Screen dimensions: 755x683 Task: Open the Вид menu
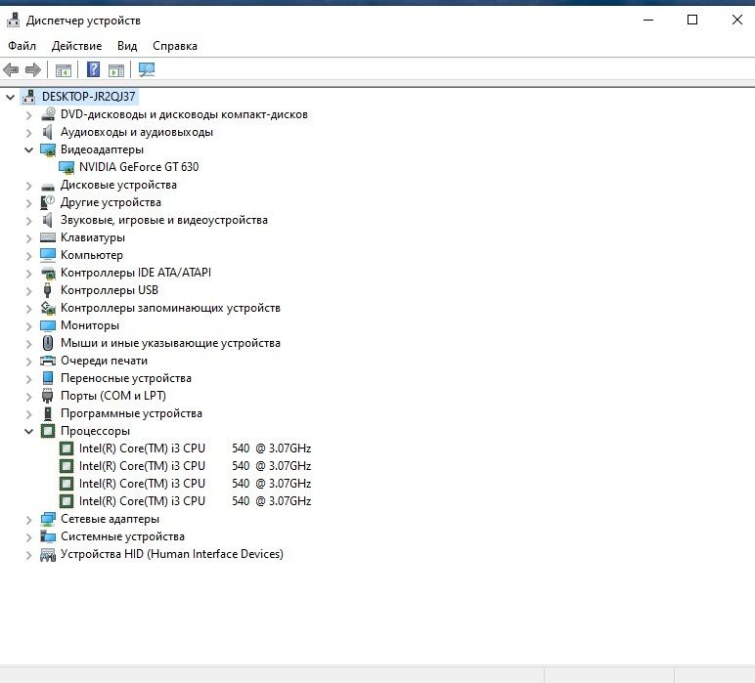[x=127, y=46]
